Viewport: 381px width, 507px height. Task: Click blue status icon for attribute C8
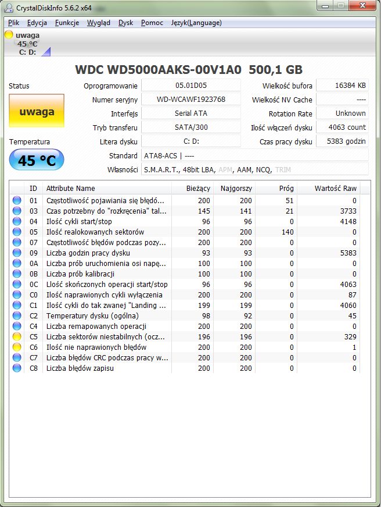pos(17,368)
